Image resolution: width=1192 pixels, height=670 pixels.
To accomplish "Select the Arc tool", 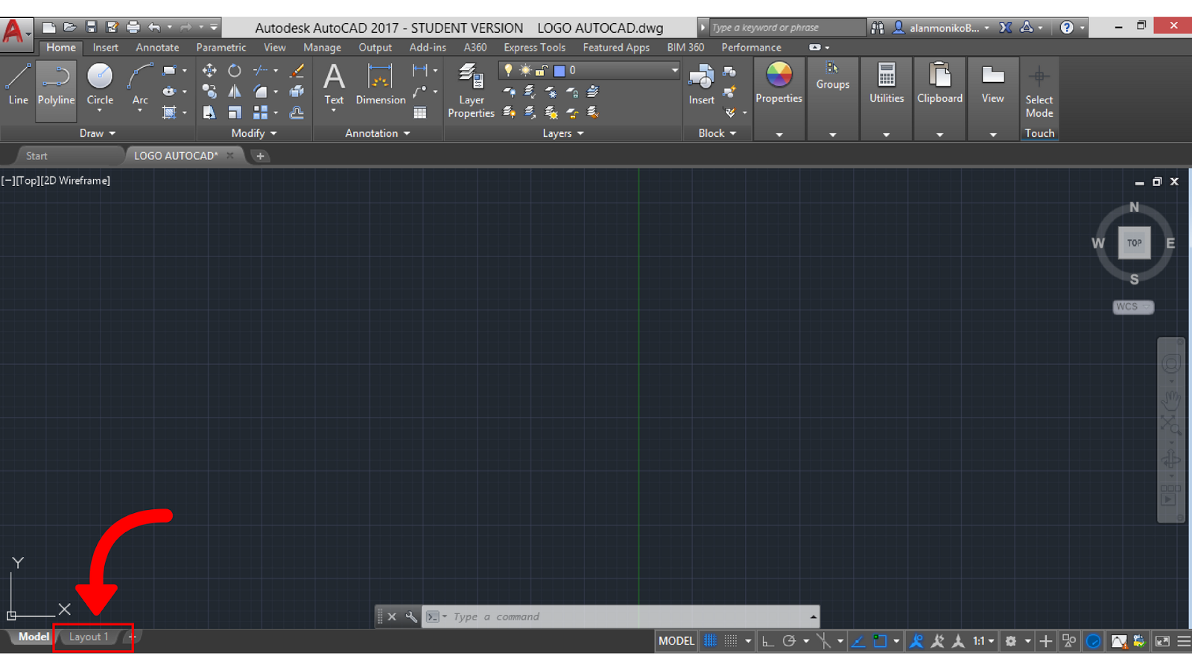I will pyautogui.click(x=139, y=80).
